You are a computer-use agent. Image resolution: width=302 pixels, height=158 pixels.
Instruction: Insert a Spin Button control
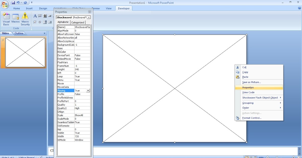[x=45, y=16]
